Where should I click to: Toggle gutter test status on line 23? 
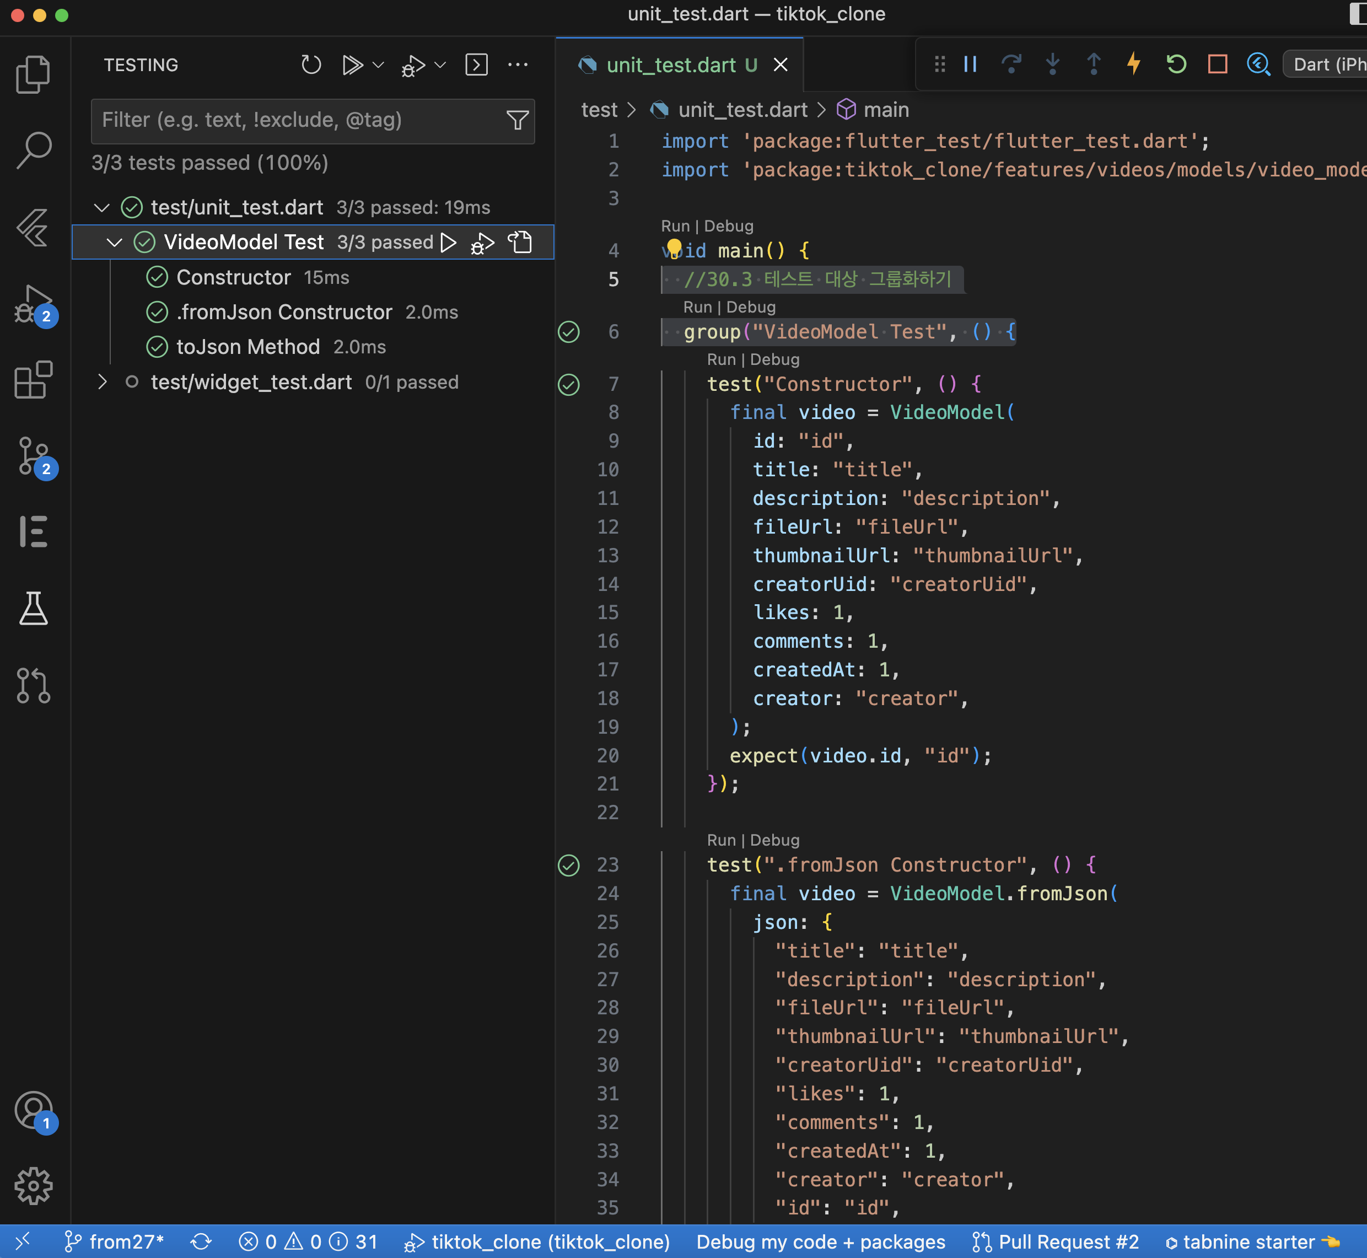[x=568, y=864]
